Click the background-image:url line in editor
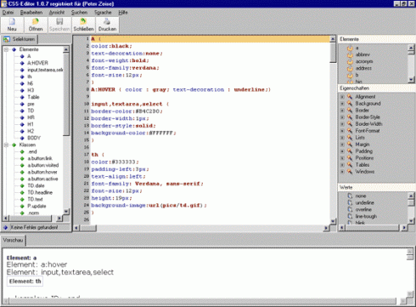 pyautogui.click(x=149, y=205)
